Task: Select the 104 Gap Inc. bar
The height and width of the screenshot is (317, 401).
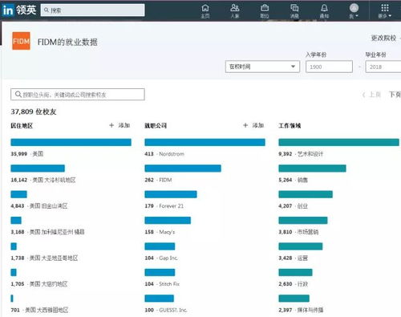Action: point(160,246)
